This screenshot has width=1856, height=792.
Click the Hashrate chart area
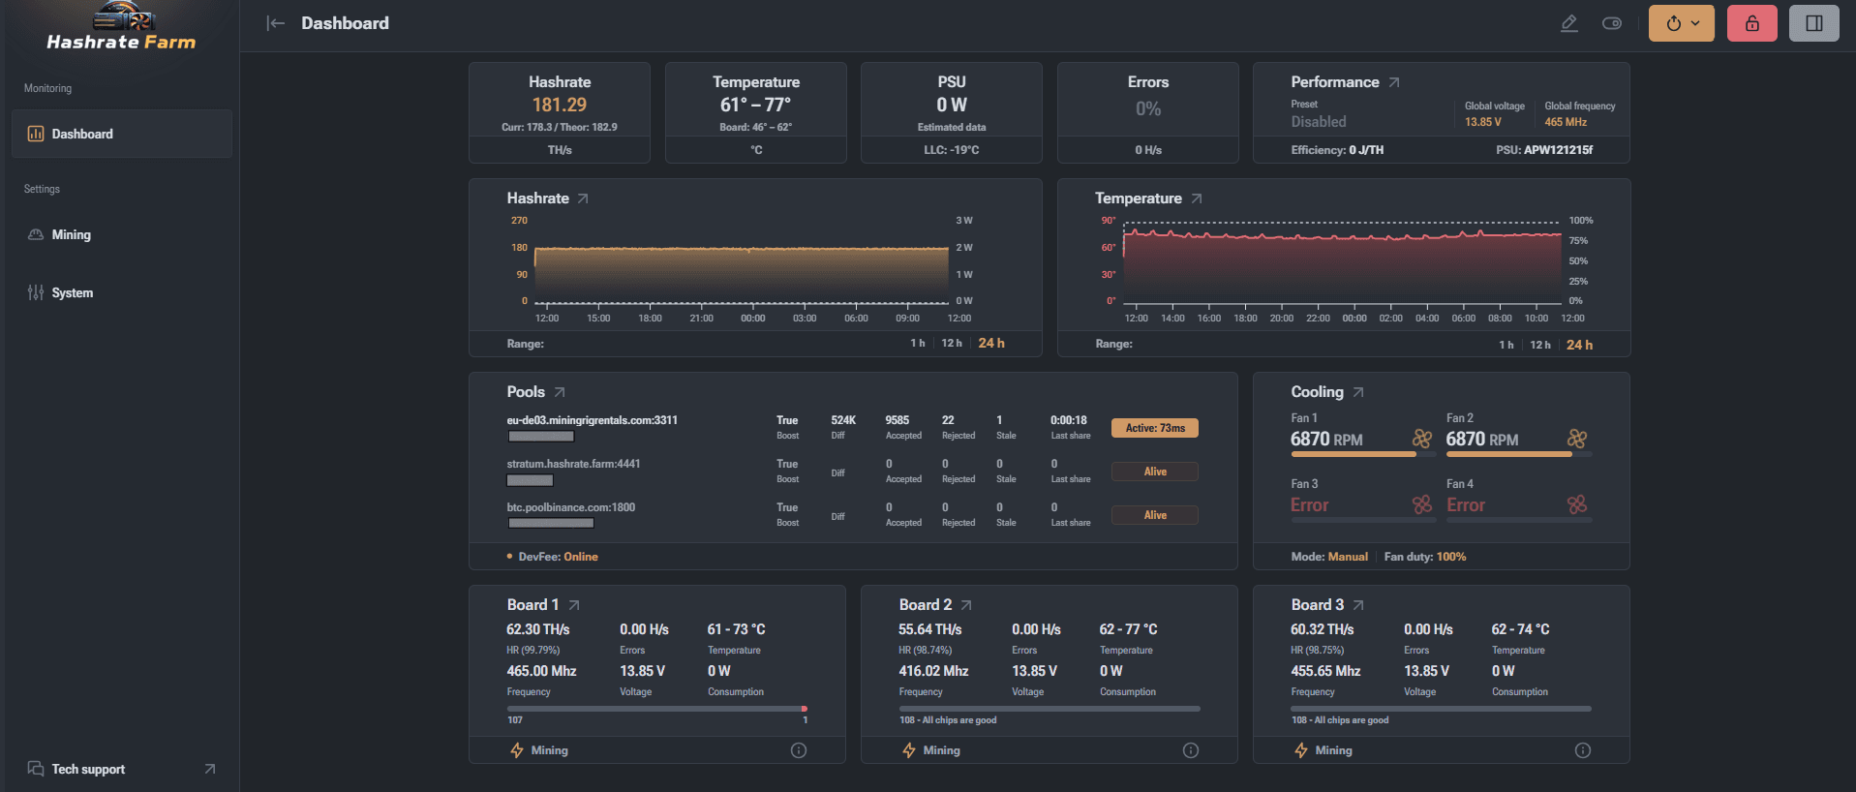[742, 261]
